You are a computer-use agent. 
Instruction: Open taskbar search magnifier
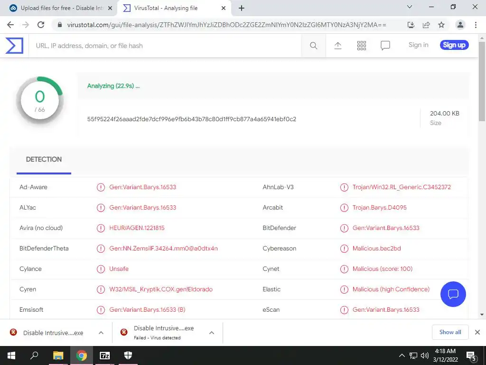34,355
